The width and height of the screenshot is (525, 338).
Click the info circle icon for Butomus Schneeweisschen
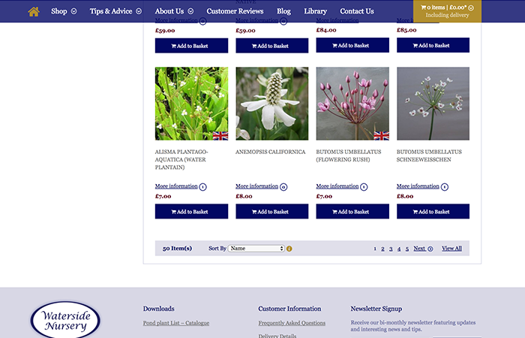(445, 187)
